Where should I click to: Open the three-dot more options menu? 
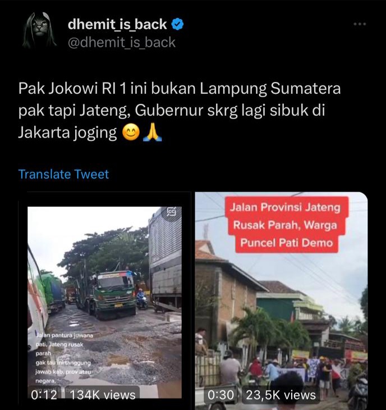click(360, 24)
